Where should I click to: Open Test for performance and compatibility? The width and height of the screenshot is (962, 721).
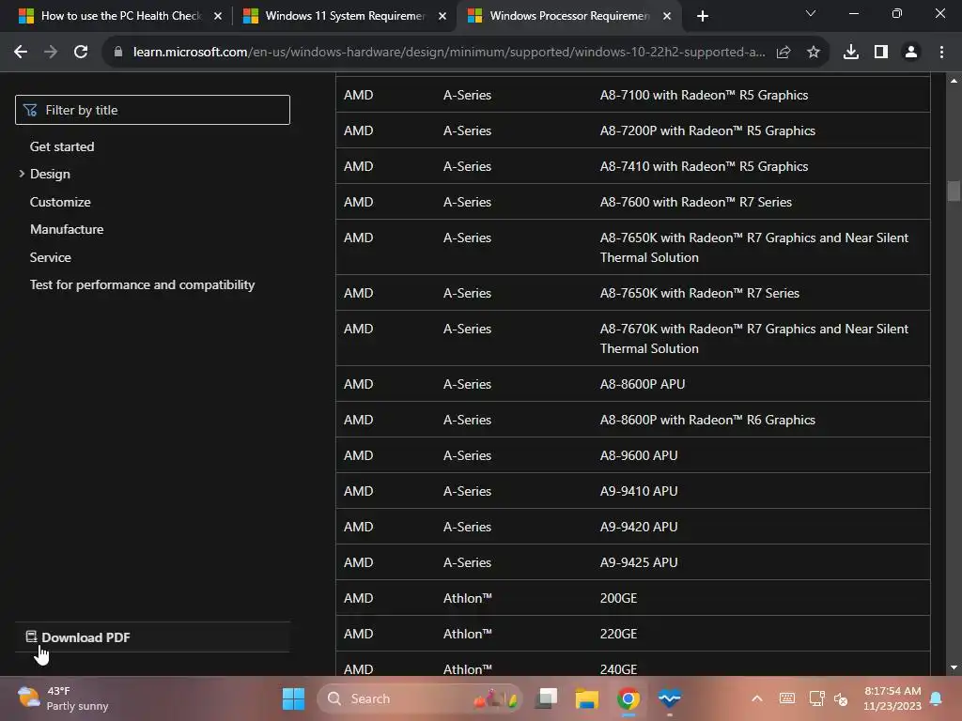143,284
